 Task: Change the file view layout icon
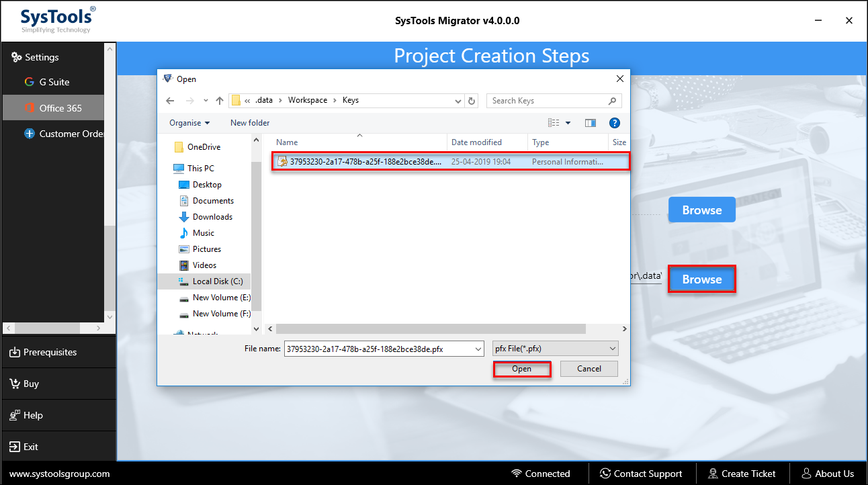tap(554, 123)
